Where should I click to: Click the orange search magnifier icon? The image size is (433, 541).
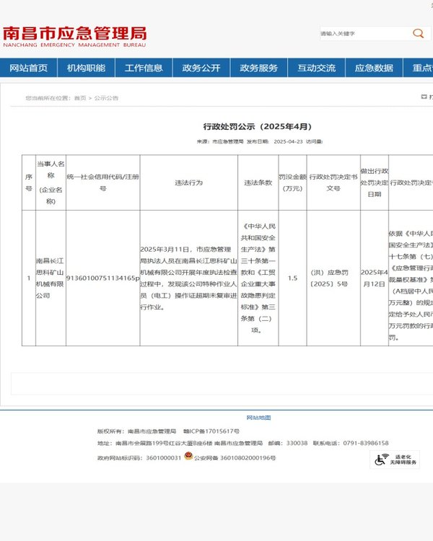[418, 33]
